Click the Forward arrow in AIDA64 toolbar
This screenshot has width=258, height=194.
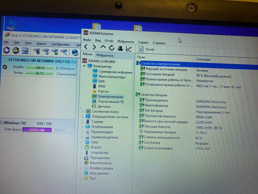pyautogui.click(x=94, y=47)
